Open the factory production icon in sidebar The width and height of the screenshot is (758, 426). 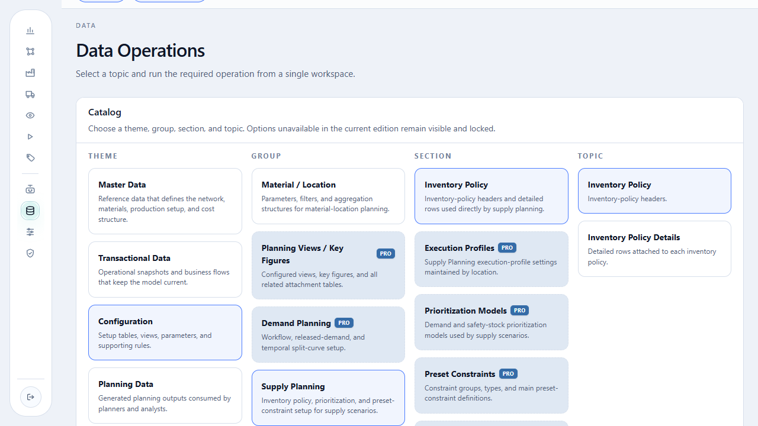coord(30,73)
